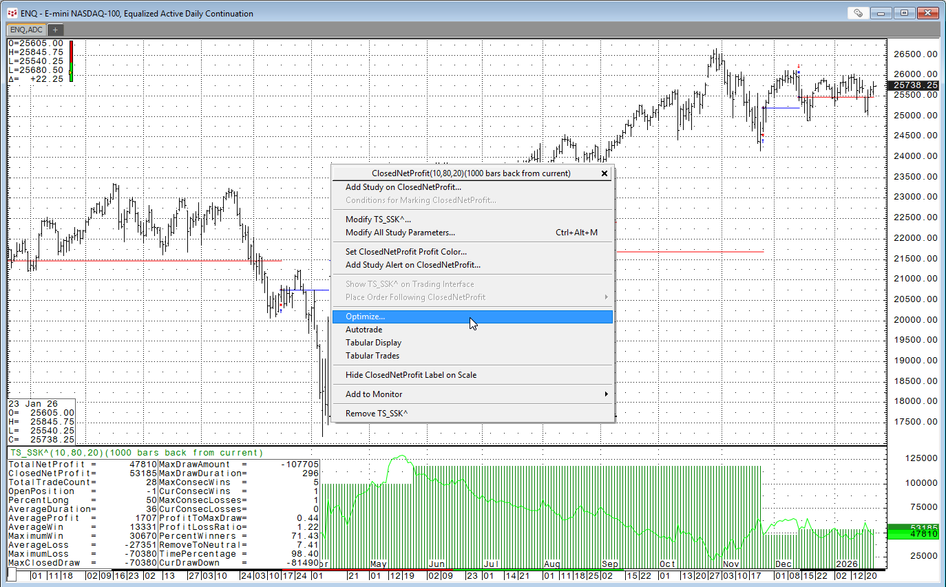Image resolution: width=946 pixels, height=587 pixels.
Task: Choose Autotrade in the context menu
Action: (x=364, y=330)
